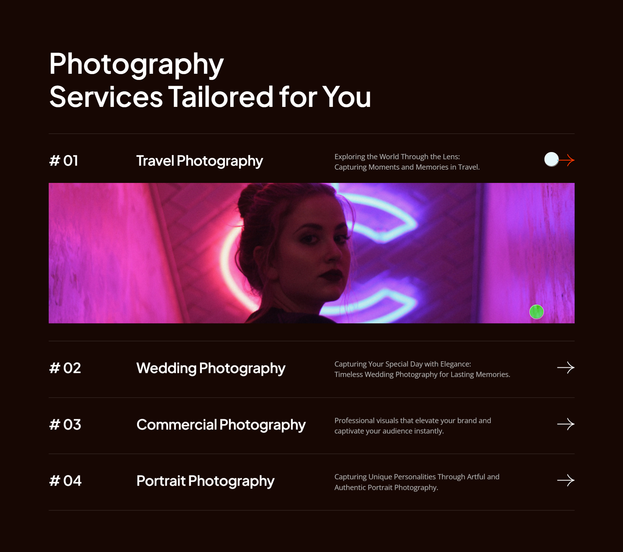Select the # 04 service number

pos(65,481)
